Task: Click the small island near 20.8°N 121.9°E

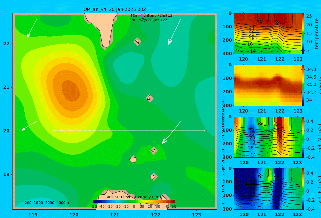Action: click(150, 98)
